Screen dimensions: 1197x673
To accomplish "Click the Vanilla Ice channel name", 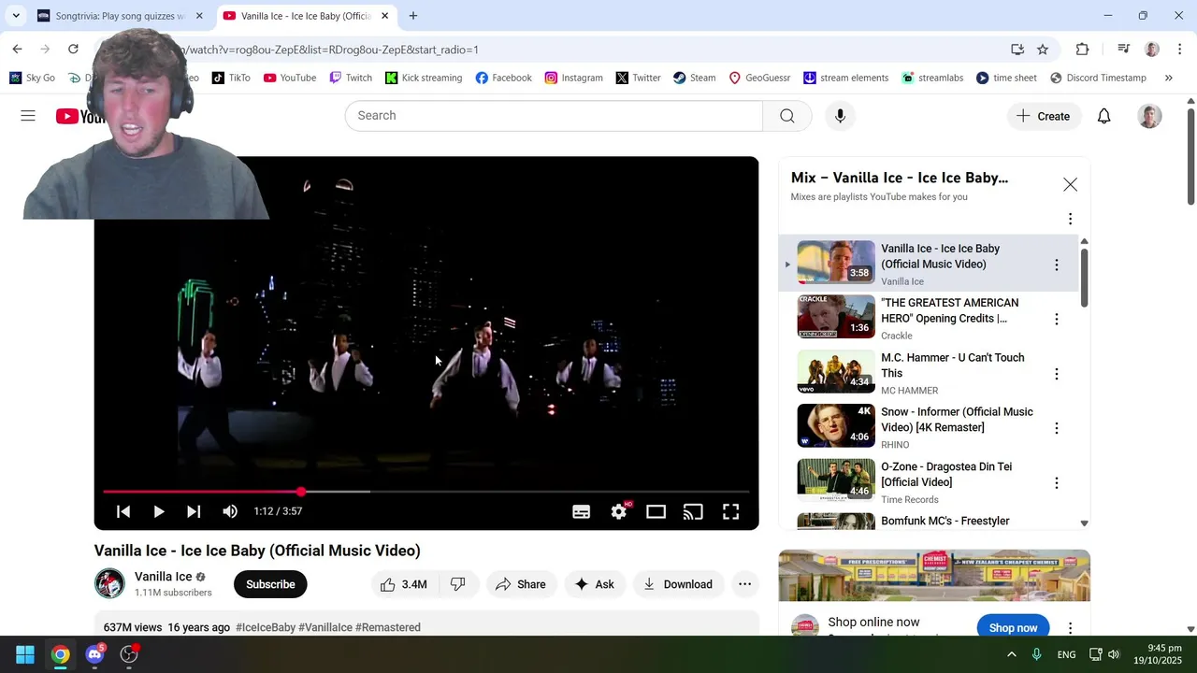I will click(164, 577).
